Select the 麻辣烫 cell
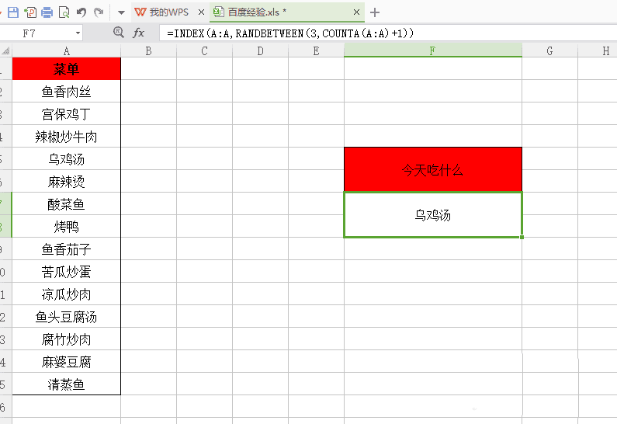 [x=66, y=181]
